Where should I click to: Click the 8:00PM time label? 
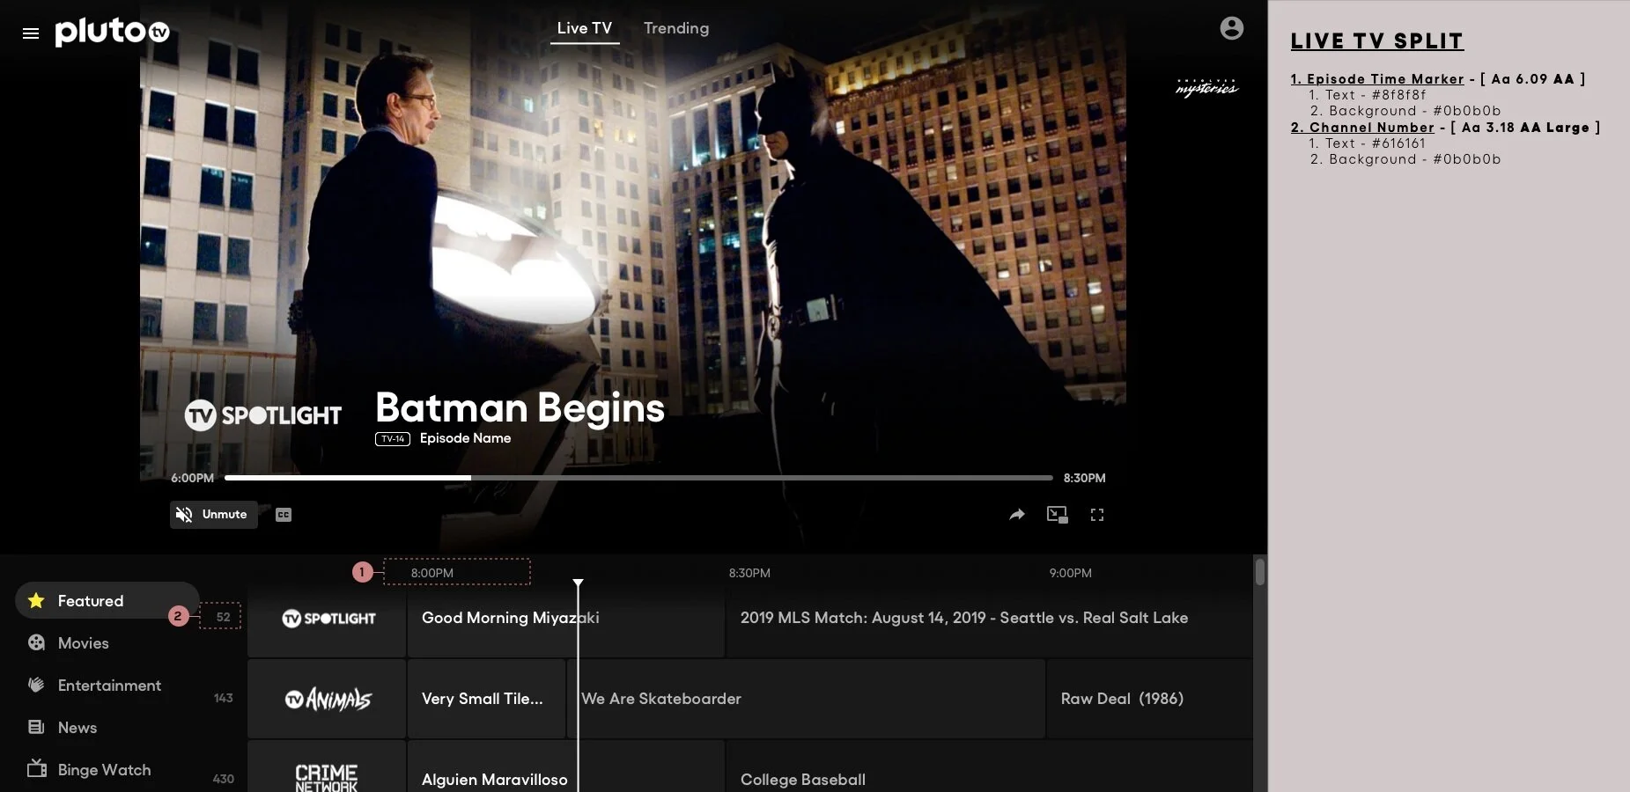(x=432, y=573)
